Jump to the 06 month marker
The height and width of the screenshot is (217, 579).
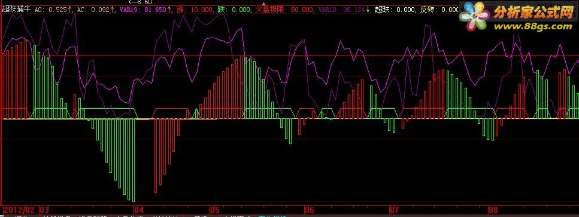tap(310, 210)
